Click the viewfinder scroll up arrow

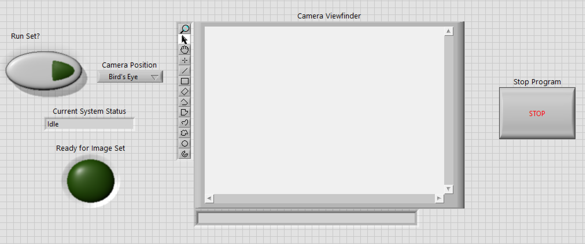point(449,31)
